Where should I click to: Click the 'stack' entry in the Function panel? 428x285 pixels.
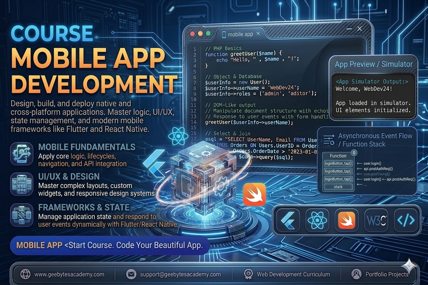tap(338, 187)
